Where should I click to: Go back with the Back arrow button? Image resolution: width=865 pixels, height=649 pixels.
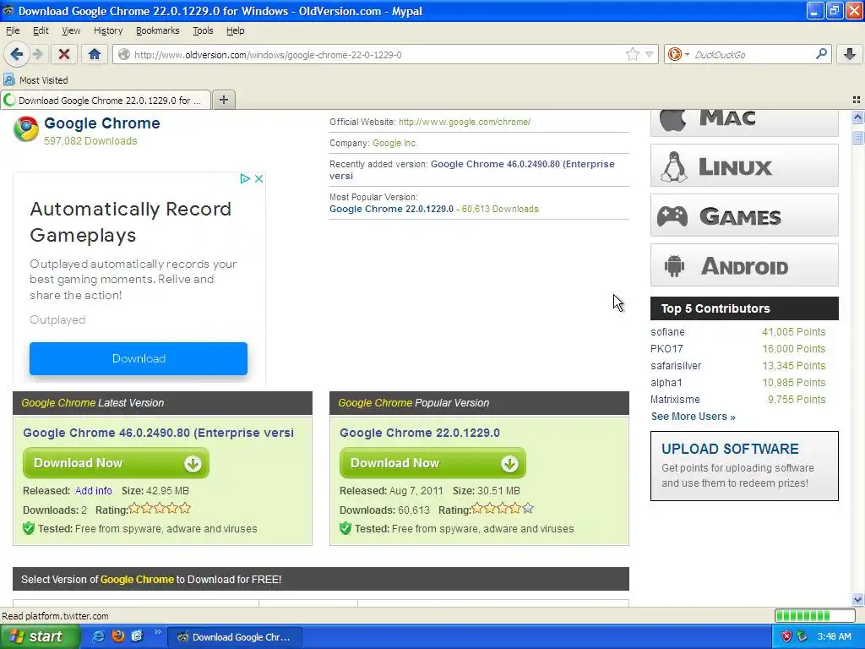[16, 54]
